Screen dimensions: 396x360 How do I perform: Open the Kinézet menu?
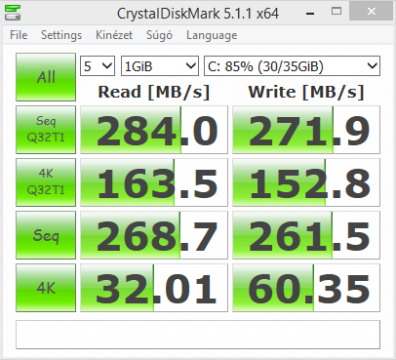[114, 35]
